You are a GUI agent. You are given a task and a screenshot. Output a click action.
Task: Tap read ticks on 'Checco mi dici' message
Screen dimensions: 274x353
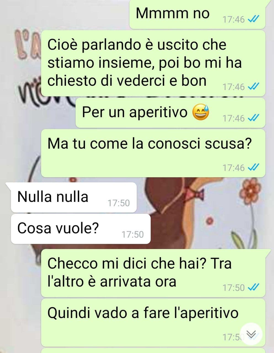click(253, 288)
